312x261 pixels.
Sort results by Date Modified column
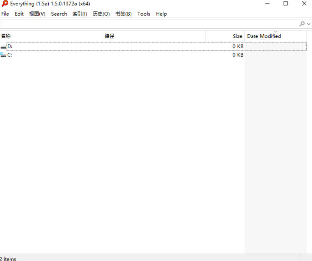pos(264,36)
